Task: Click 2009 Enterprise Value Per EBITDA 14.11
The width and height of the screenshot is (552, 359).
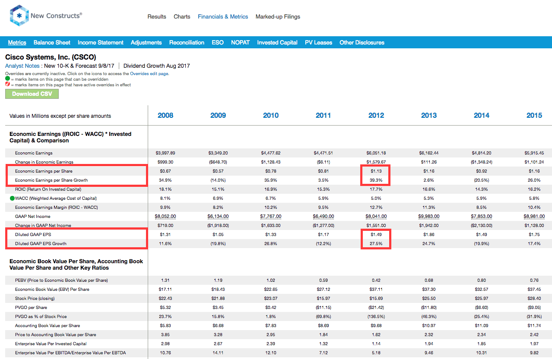Action: pyautogui.click(x=218, y=353)
